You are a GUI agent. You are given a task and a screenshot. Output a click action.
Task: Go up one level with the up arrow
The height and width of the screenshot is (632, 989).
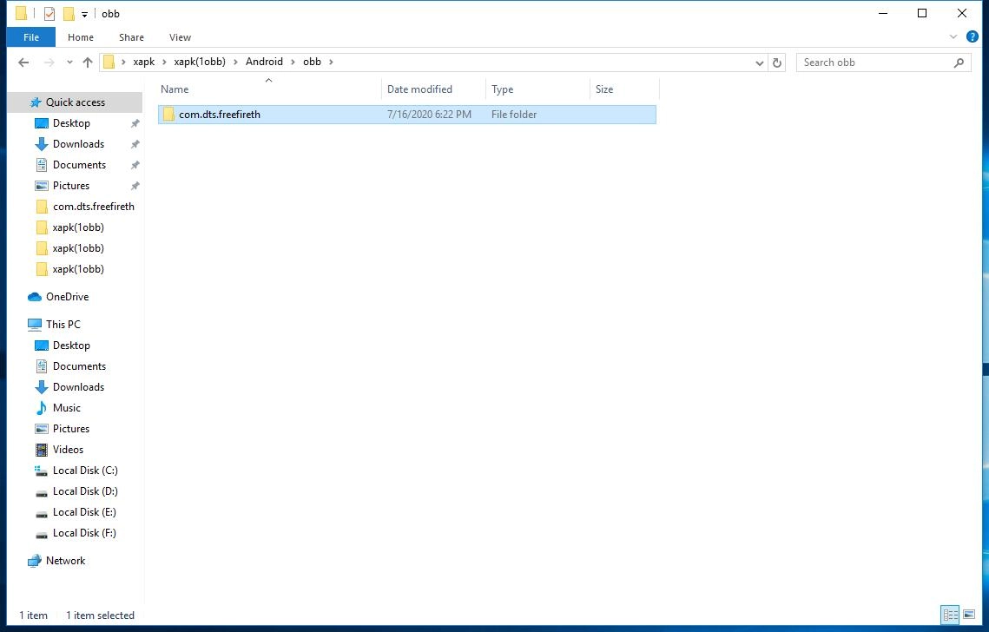coord(88,62)
